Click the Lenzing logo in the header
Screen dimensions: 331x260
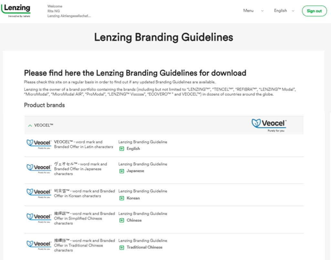pyautogui.click(x=16, y=11)
